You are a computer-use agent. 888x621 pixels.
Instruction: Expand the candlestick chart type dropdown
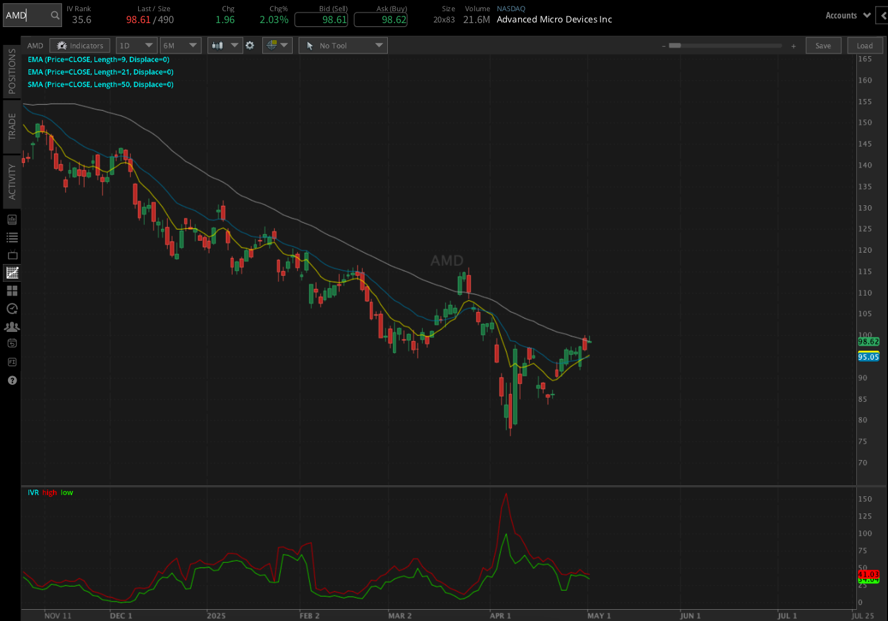pos(224,46)
